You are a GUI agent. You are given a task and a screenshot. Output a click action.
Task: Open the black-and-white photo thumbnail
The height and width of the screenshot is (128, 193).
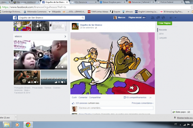(41, 26)
